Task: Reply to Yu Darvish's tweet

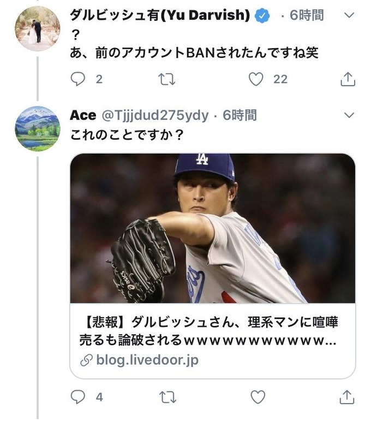Action: [x=79, y=79]
